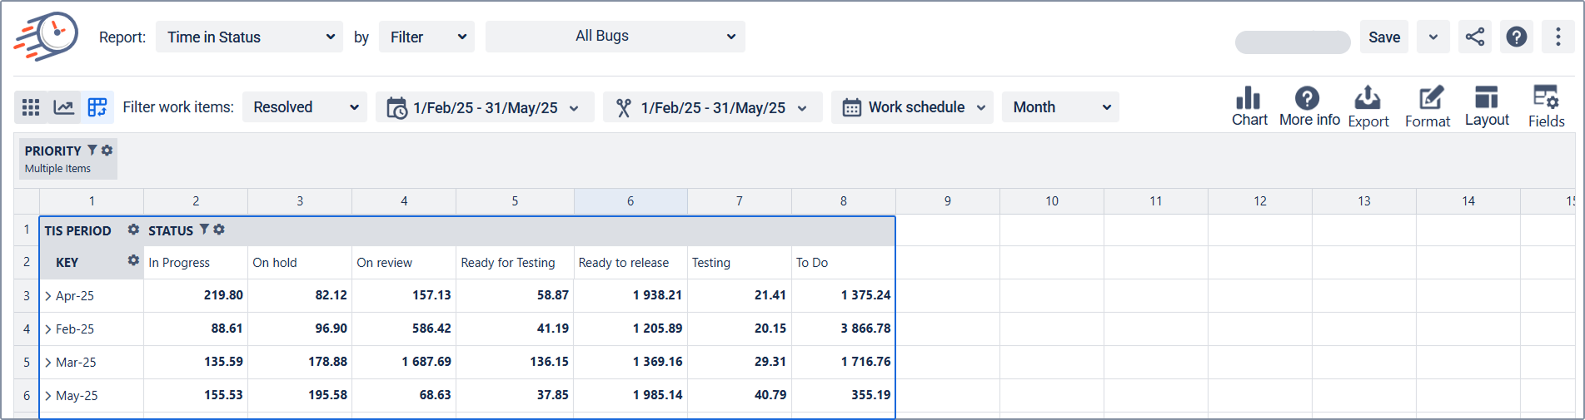Open the 'by Filter' dropdown
Image resolution: width=1585 pixels, height=420 pixels.
[426, 37]
